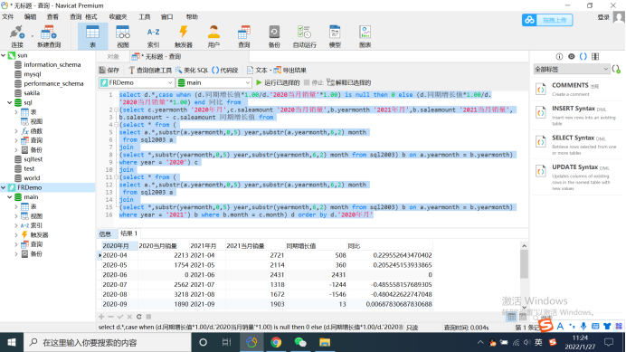Select the Table (表) toolbar icon

[x=92, y=36]
